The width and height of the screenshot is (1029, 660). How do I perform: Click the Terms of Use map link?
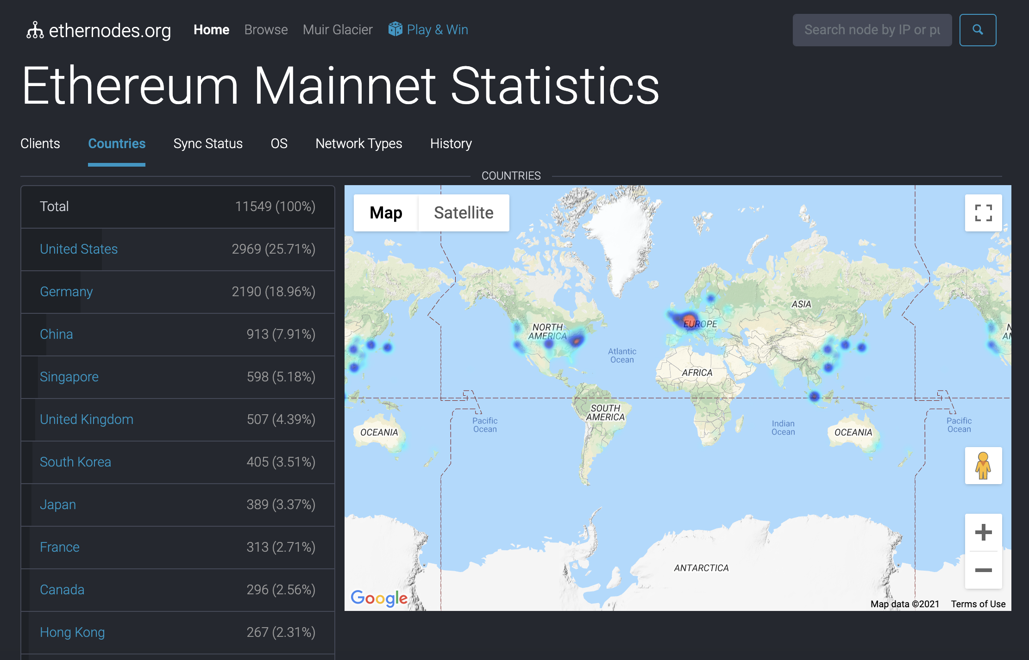click(x=978, y=604)
